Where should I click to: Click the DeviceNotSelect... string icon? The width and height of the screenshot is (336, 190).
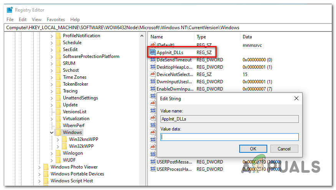pos(152,74)
